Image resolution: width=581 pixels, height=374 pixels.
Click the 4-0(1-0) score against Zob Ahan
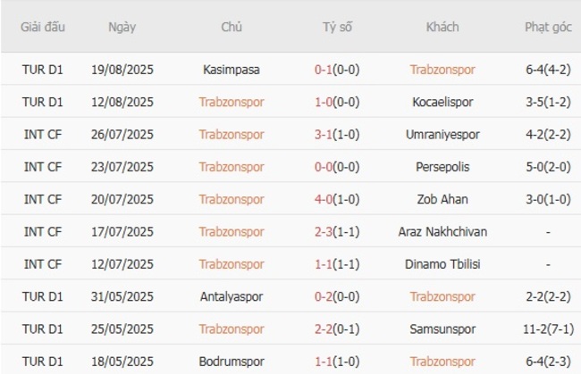pos(337,199)
